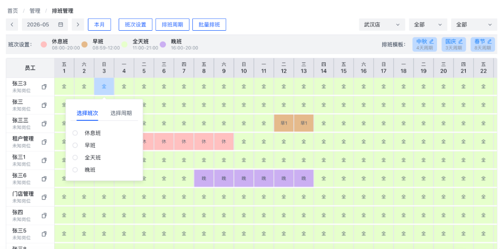Edit the 春节 template pencil icon
The width and height of the screenshot is (500, 249).
pos(489,41)
